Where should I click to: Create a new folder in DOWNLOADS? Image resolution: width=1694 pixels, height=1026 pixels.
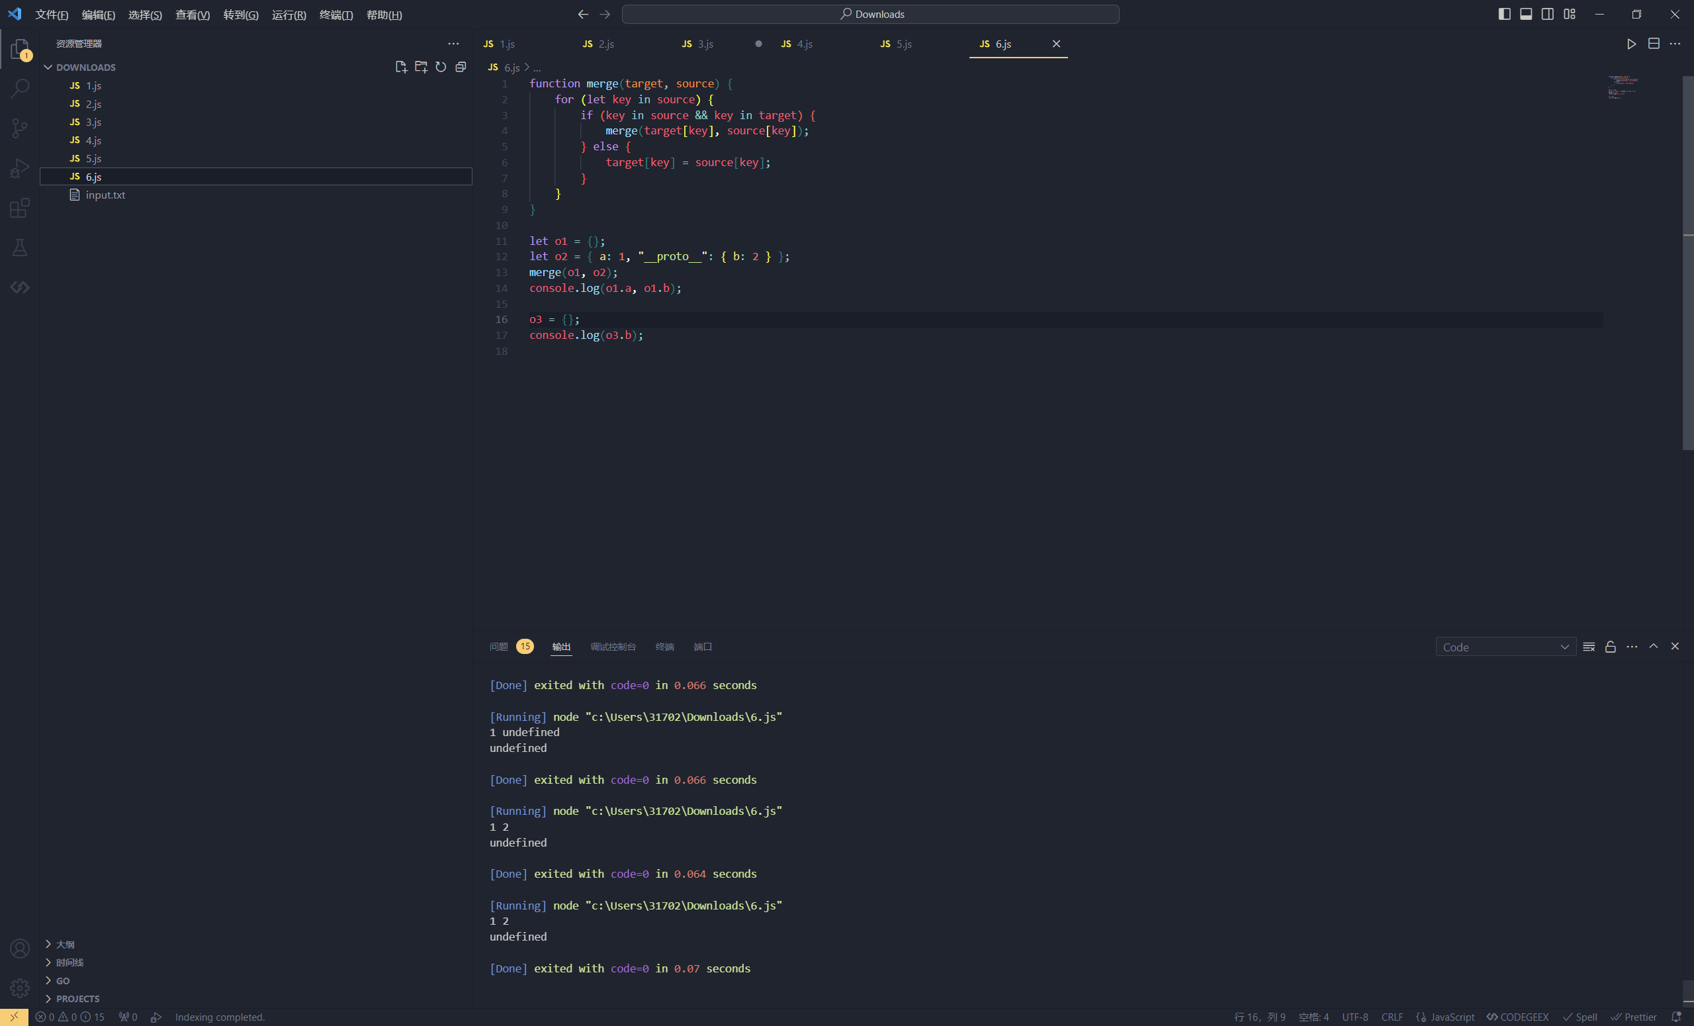point(421,67)
